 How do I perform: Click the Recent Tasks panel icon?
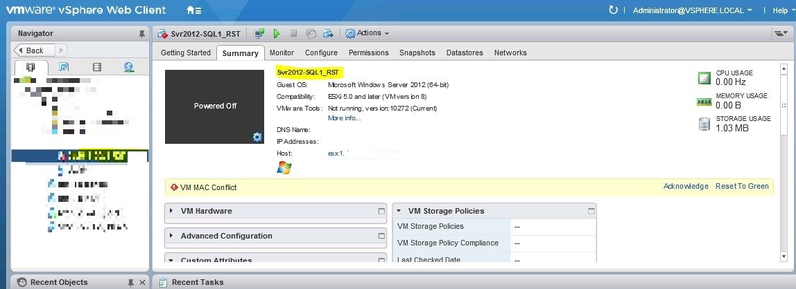click(x=162, y=282)
